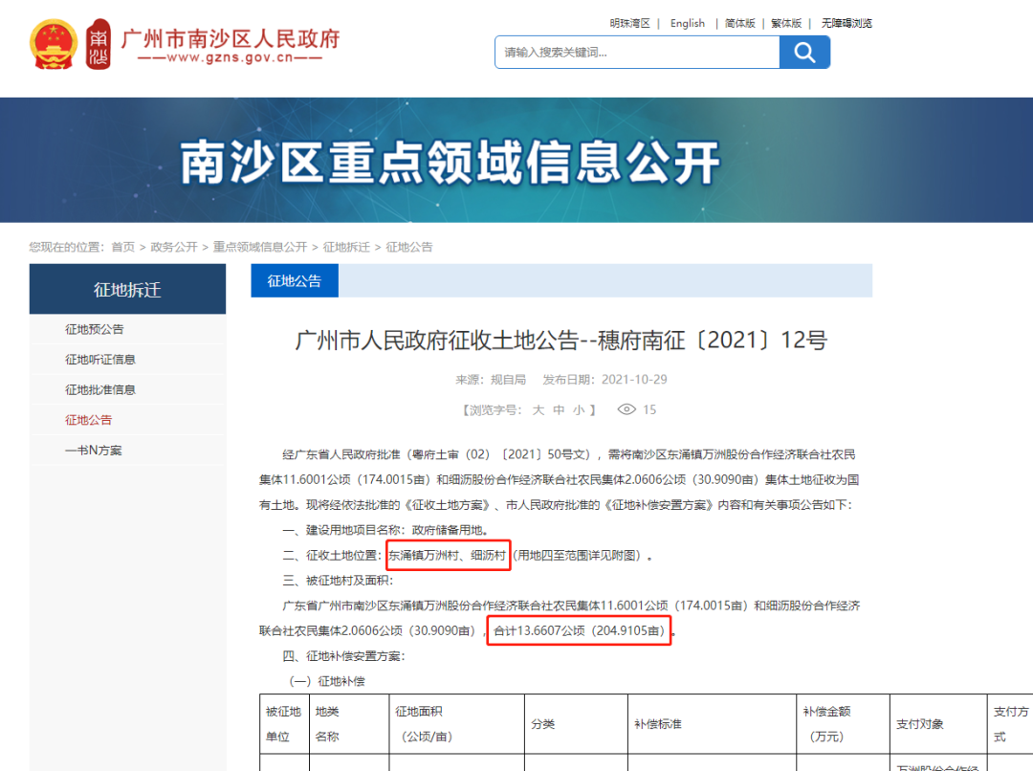
Task: Click the eye view-count icon
Action: (626, 409)
